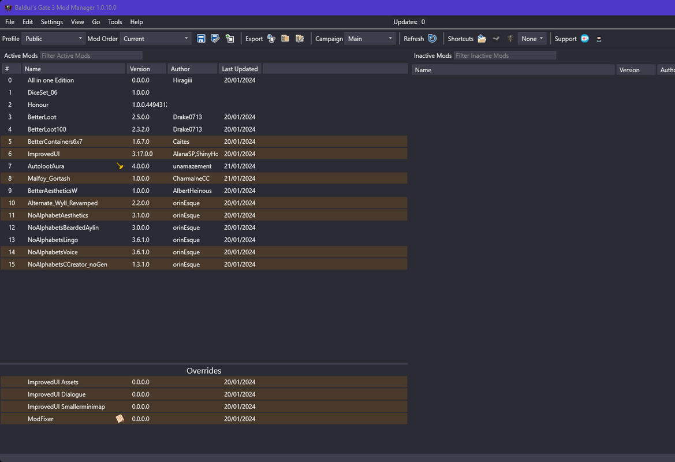Open the View menu

77,22
